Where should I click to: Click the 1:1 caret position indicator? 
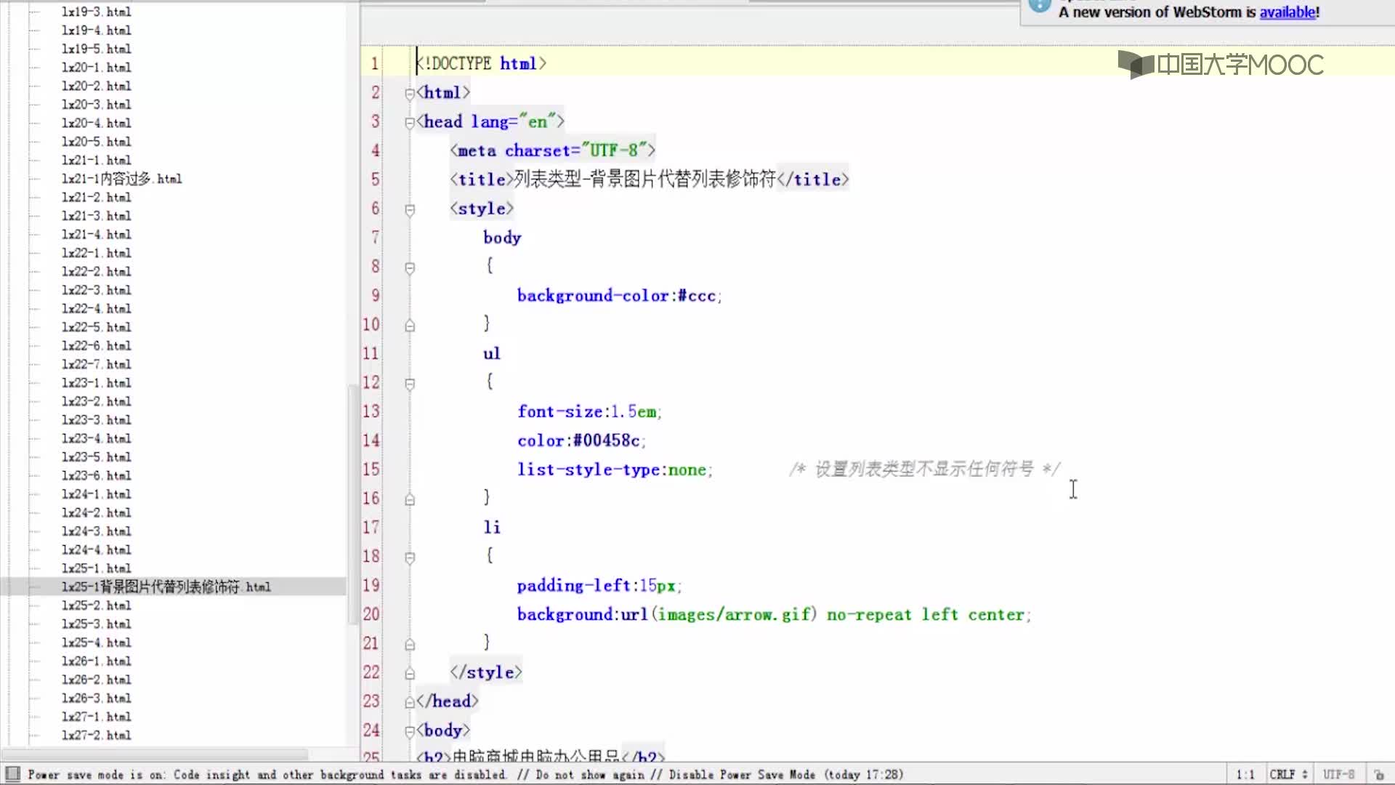tap(1245, 775)
